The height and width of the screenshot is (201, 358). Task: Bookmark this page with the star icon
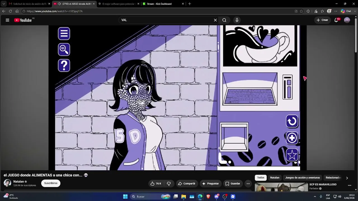(x=301, y=11)
